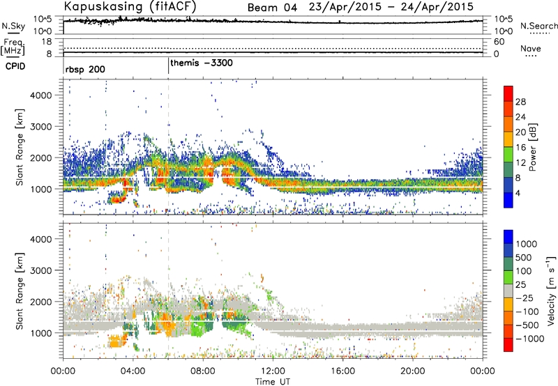The height and width of the screenshot is (386, 558).
Task: Click the '60' tick on the Nave axis
Action: 499,42
